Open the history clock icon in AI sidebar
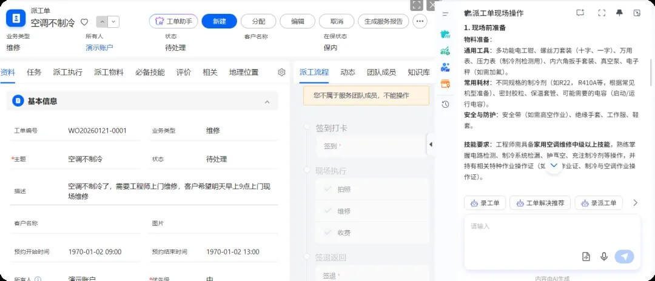The width and height of the screenshot is (655, 281). pos(446,104)
